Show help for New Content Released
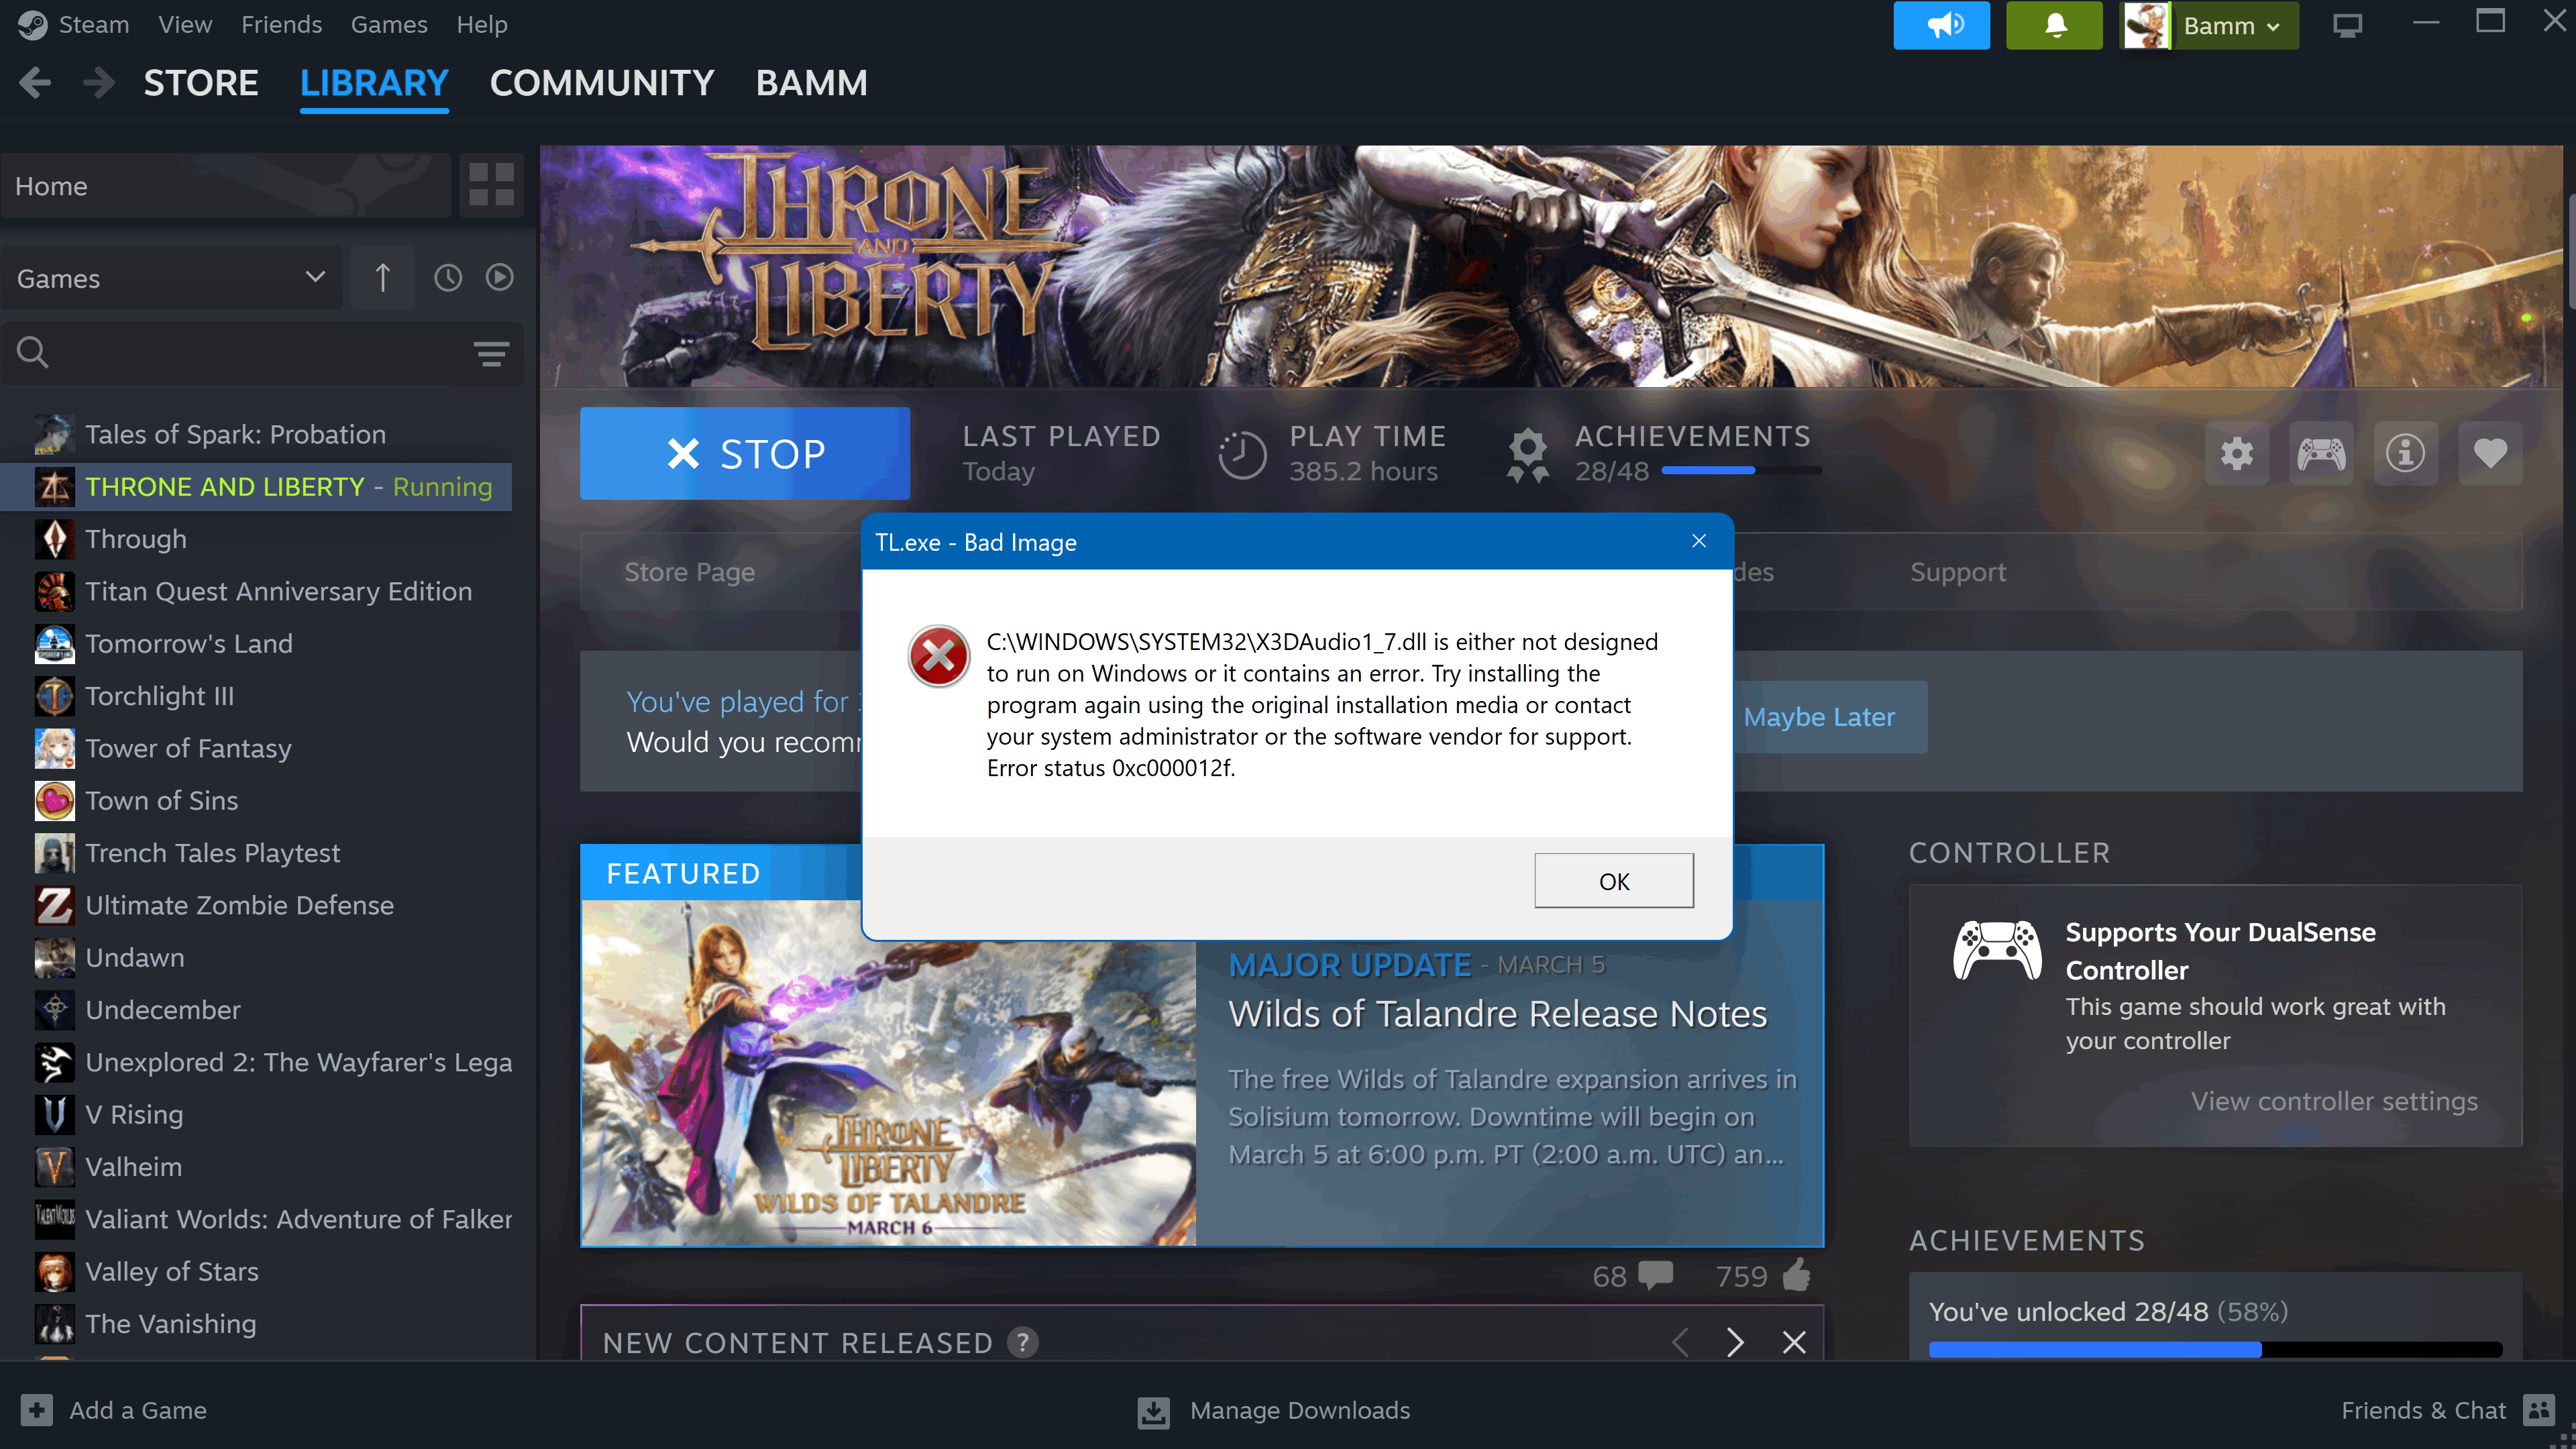Image resolution: width=2576 pixels, height=1449 pixels. point(1022,1342)
